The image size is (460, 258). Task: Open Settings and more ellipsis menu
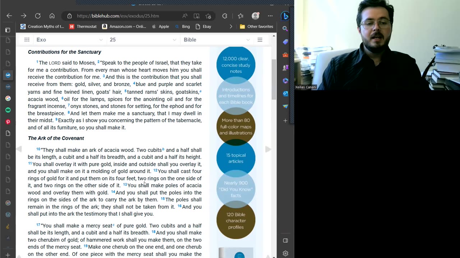pyautogui.click(x=270, y=16)
